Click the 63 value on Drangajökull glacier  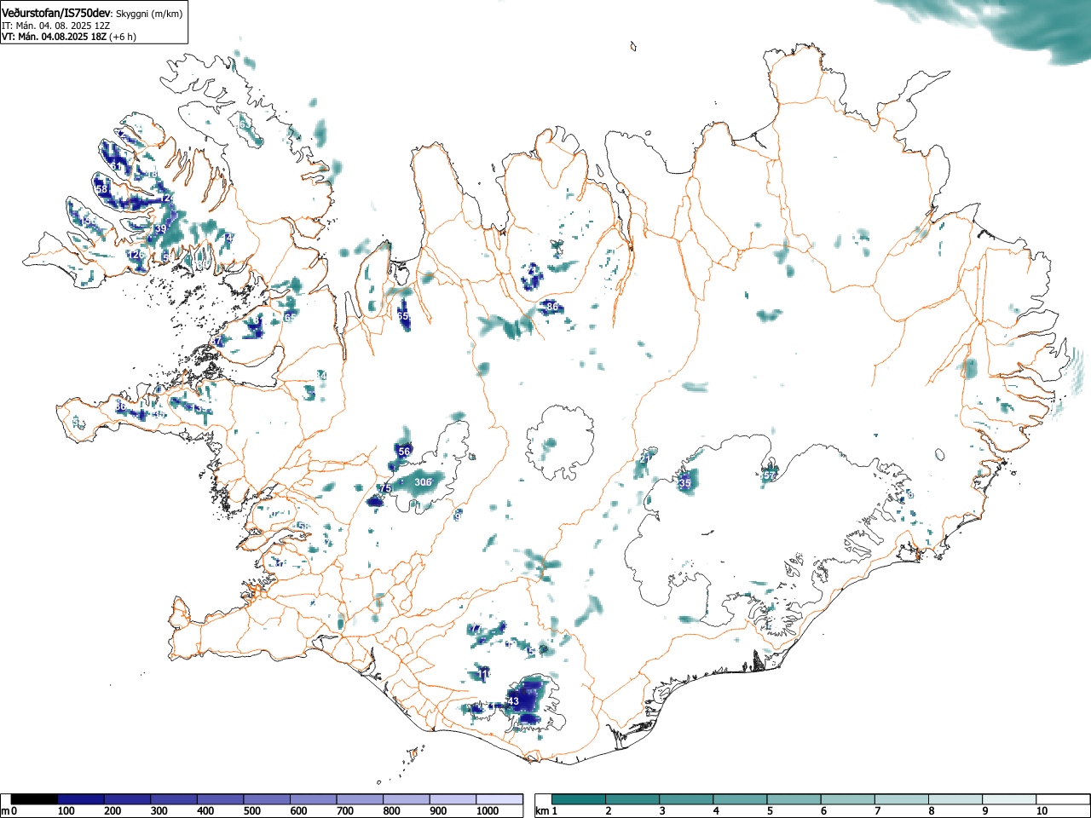pos(244,125)
